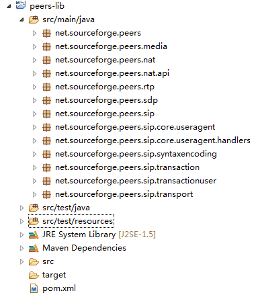254x297 pixels.
Task: Click the package icon of sip.core.useragent
Action: [46, 128]
